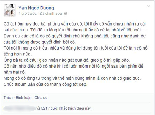This screenshot has height=115, width=155.
Task: Click the '4 giờ trước' timestamp
Action: [x=27, y=13]
